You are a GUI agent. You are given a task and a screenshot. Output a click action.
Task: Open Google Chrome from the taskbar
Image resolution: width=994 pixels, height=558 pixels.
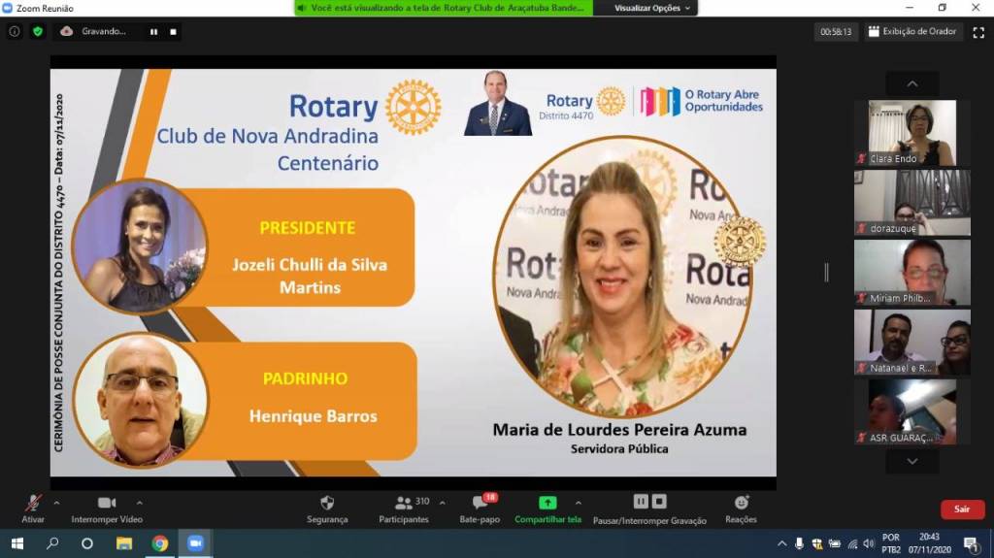pos(160,543)
